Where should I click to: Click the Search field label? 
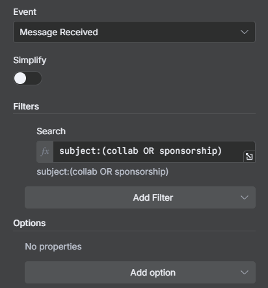pyautogui.click(x=51, y=131)
